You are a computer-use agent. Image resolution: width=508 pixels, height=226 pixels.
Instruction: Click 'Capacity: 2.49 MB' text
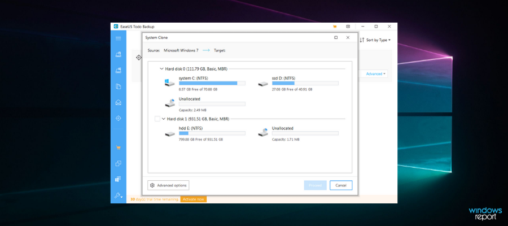coord(192,110)
